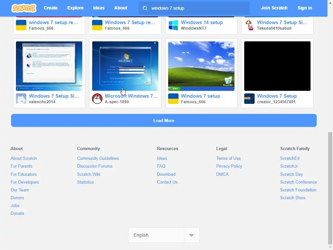Screen dimensions: 333x250
Task: Open the green hill Windows 7 setup thumbnail
Action: pos(201,66)
